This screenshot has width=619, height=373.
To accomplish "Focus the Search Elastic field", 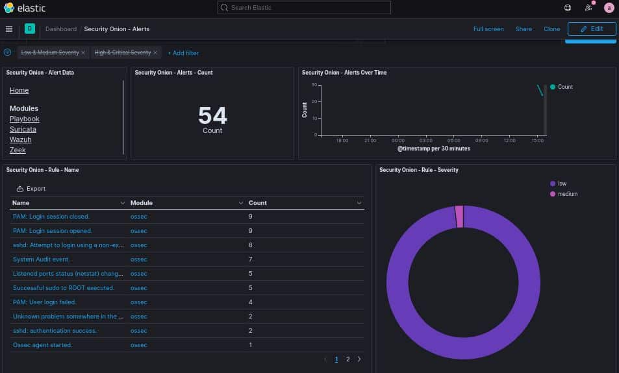I will point(304,8).
